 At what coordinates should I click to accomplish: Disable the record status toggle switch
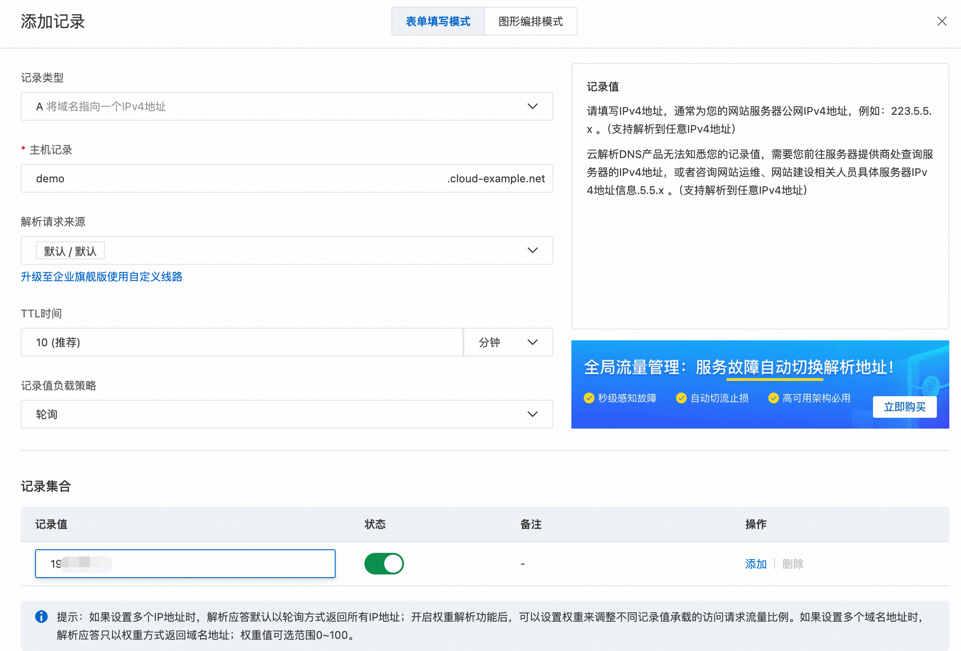tap(383, 563)
